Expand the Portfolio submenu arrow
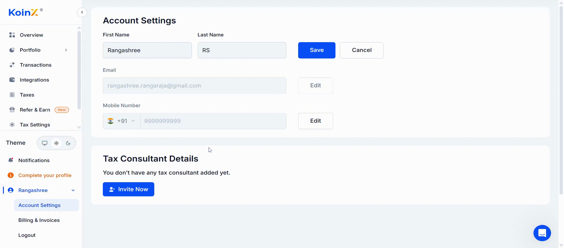 (x=66, y=50)
